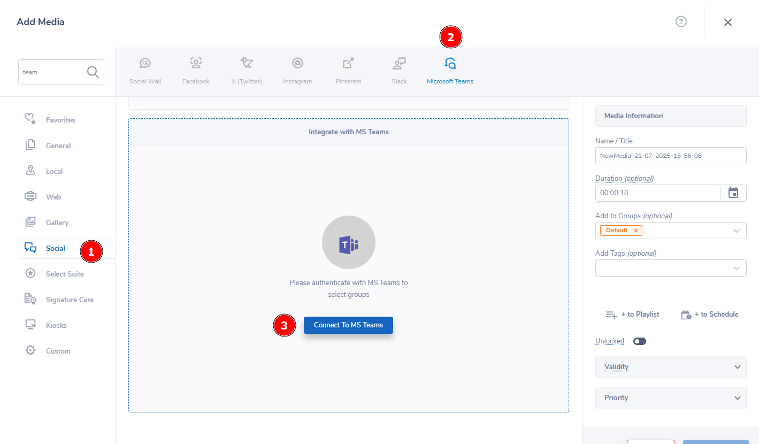Select the X (Twitter) media type
The height and width of the screenshot is (444, 759).
(x=247, y=71)
